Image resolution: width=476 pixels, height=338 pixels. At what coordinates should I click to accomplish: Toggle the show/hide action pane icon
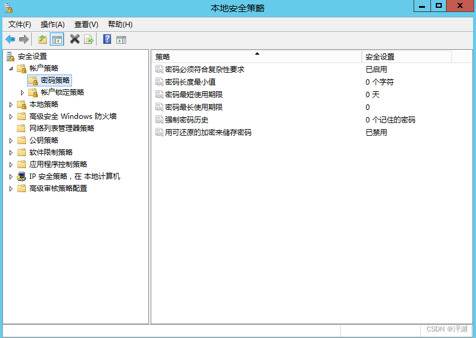[x=121, y=40]
